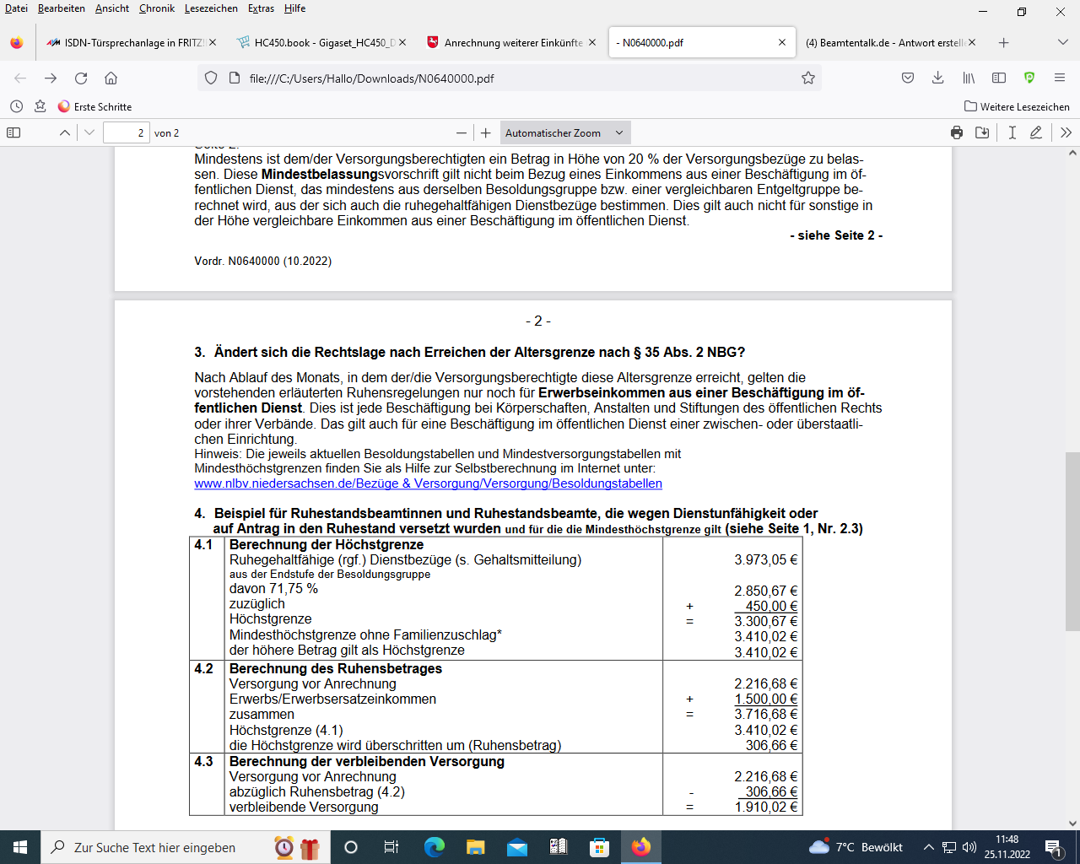Go to the previous PDF page

pyautogui.click(x=64, y=132)
